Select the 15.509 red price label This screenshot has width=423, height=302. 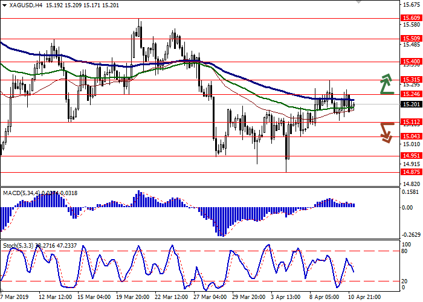pyautogui.click(x=411, y=39)
